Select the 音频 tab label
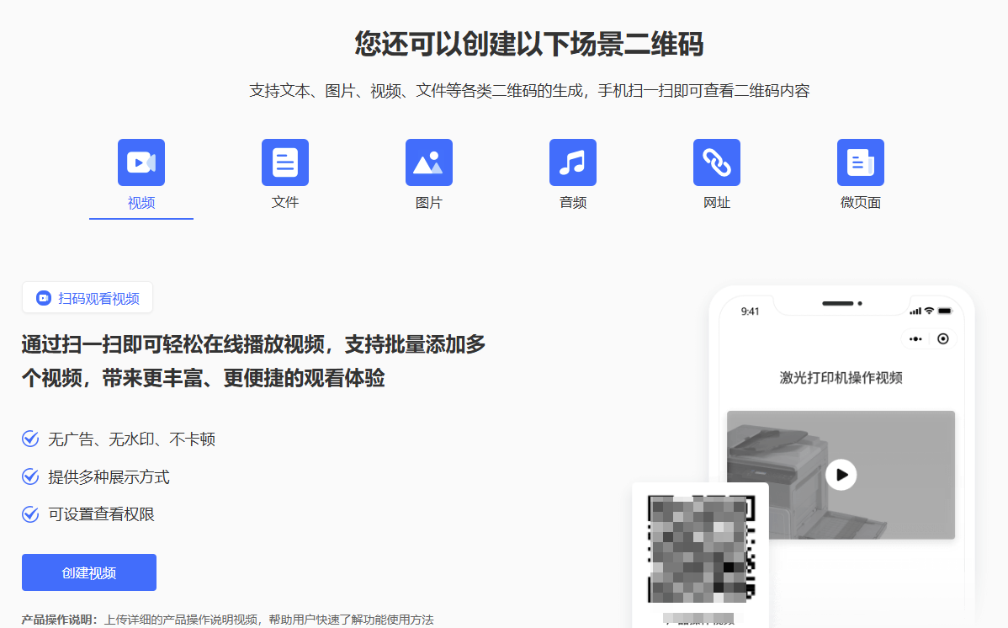The height and width of the screenshot is (628, 1008). coord(573,203)
